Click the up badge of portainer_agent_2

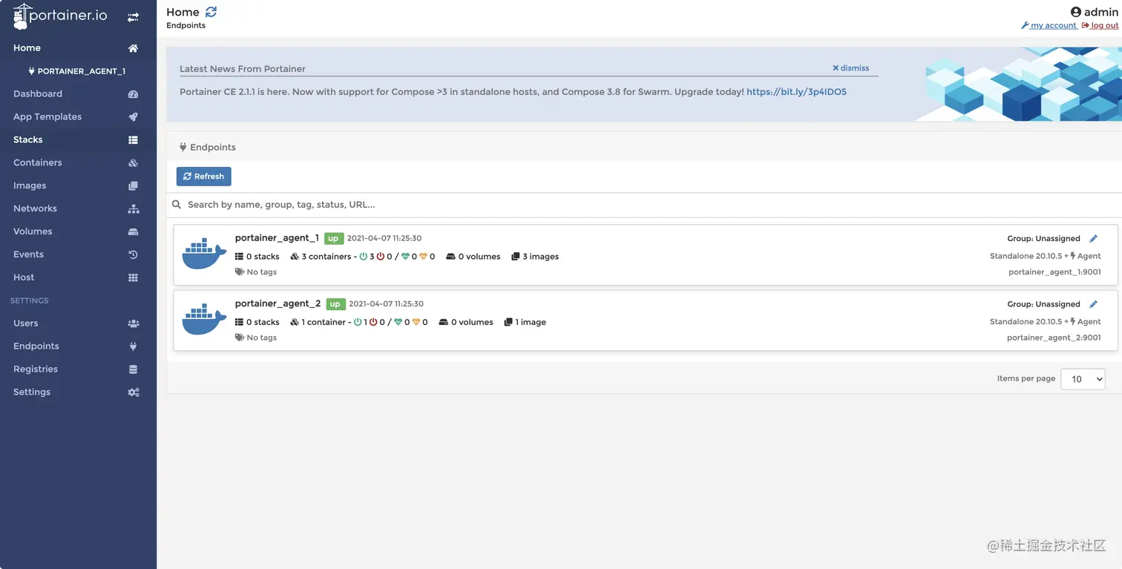click(335, 304)
